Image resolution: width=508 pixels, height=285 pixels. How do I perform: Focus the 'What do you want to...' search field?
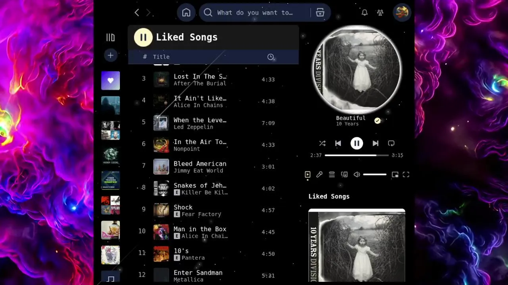(x=255, y=13)
